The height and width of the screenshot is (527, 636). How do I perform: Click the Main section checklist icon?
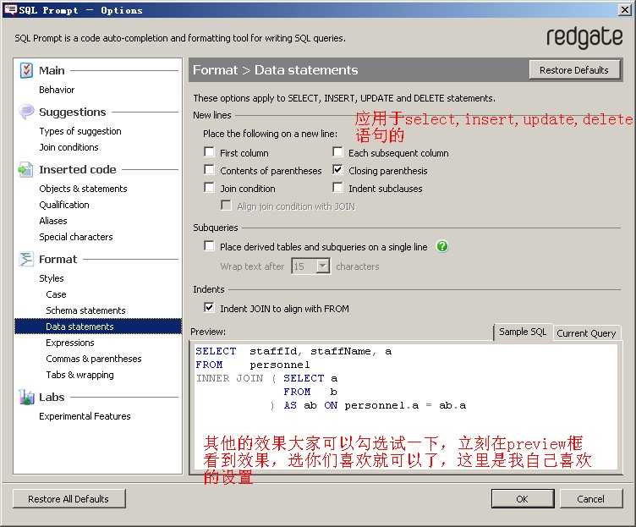(x=26, y=70)
